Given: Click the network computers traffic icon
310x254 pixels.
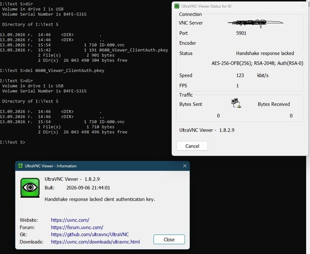Looking at the screenshot, I should point(236,103).
